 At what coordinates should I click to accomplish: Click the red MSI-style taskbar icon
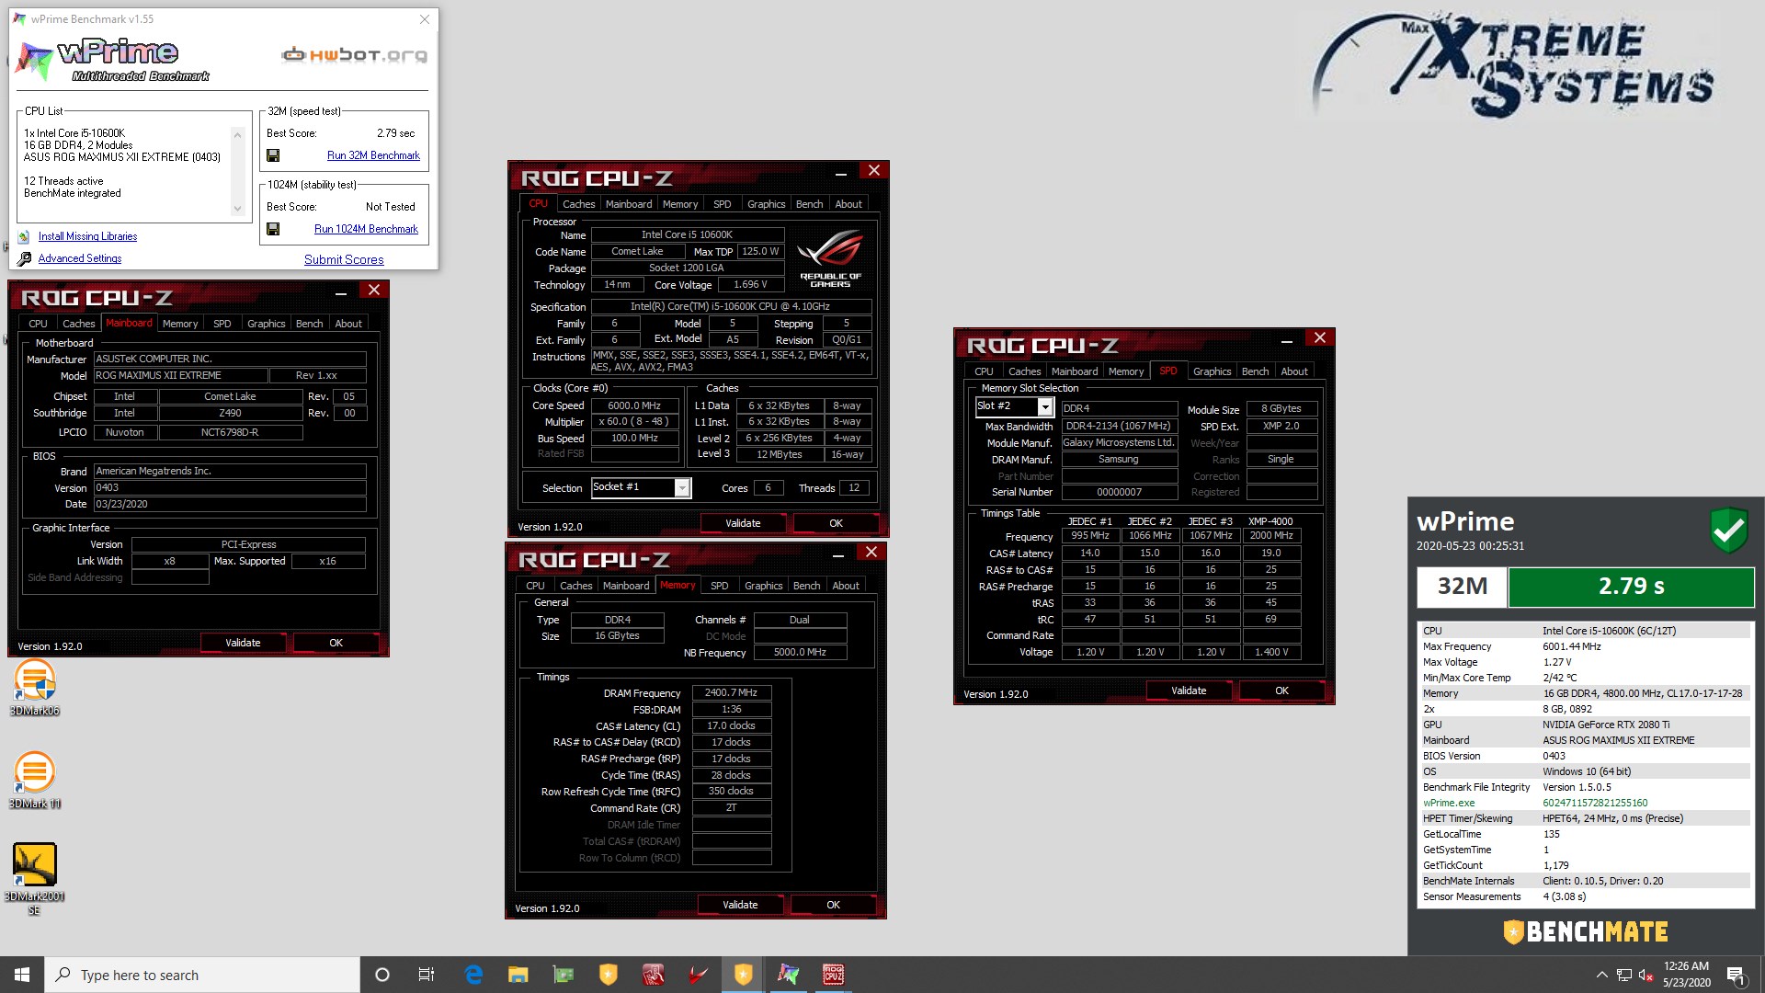click(x=654, y=975)
